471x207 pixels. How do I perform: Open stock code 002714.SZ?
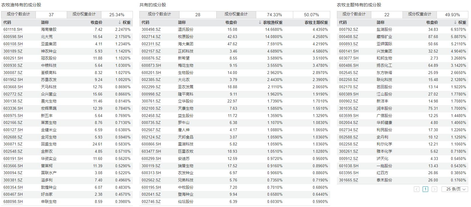151,37
